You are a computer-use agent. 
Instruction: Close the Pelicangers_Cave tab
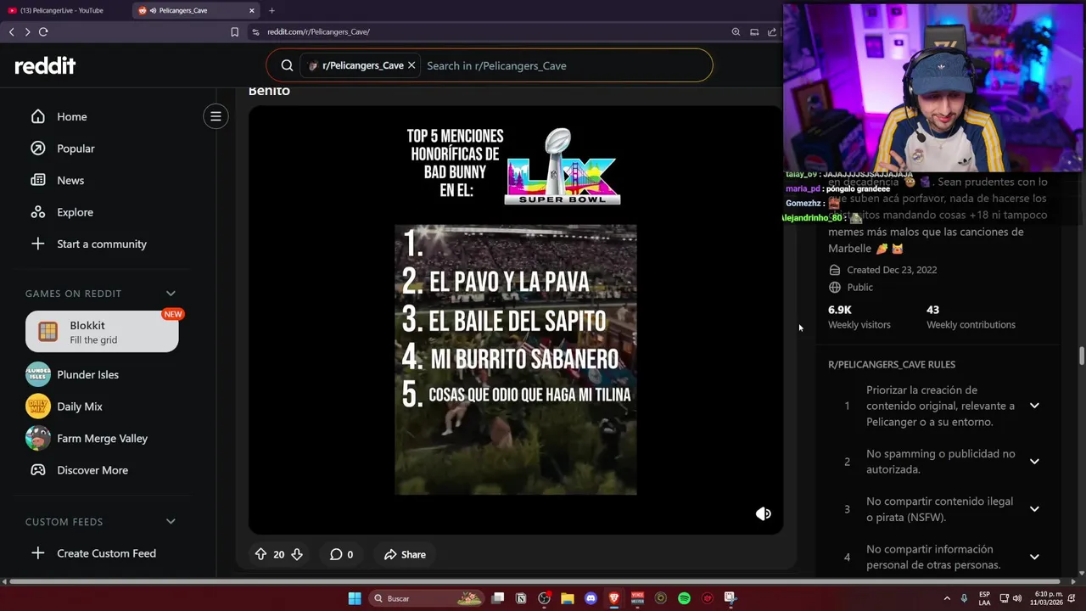click(252, 10)
